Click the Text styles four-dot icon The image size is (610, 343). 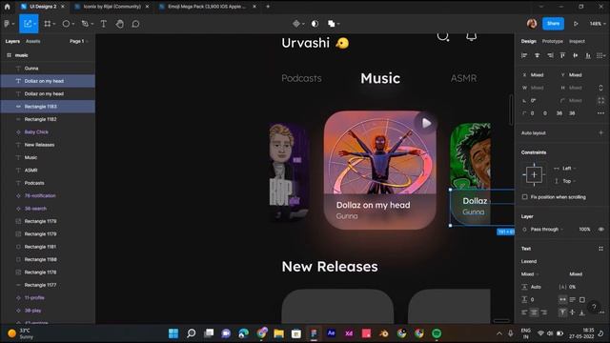tap(600, 249)
